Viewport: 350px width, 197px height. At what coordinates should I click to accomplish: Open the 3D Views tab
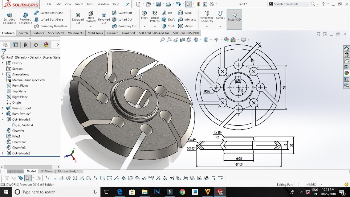[47, 171]
